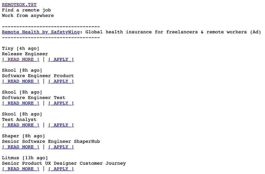The image size is (265, 174).
Task: Apply to Senior Software Engineer ShaperHub
Action: tap(61, 147)
